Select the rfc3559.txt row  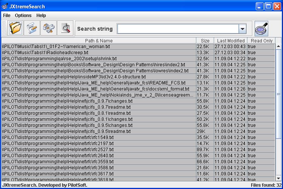[x=138, y=161]
